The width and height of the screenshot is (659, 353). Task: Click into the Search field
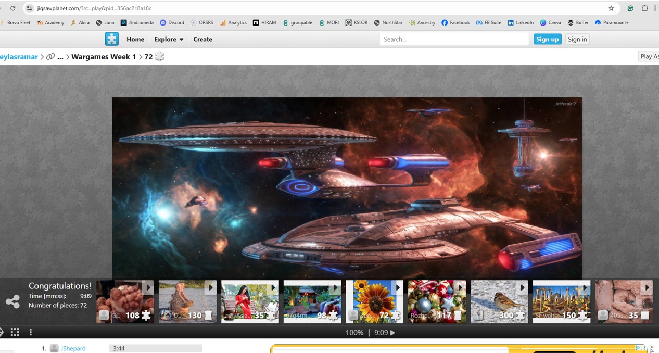[x=454, y=39]
